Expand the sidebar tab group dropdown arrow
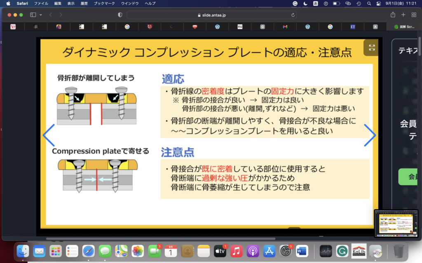Image resolution: width=422 pixels, height=263 pixels. [41, 15]
